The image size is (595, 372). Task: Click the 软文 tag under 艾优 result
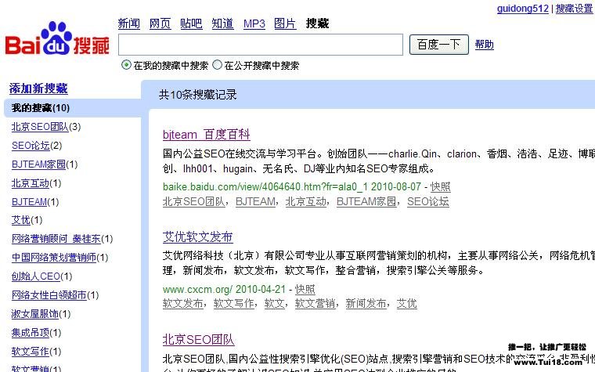point(274,303)
